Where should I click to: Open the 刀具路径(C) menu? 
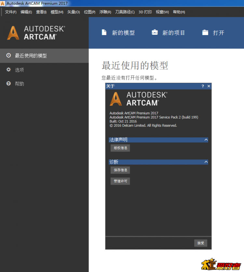pos(125,12)
